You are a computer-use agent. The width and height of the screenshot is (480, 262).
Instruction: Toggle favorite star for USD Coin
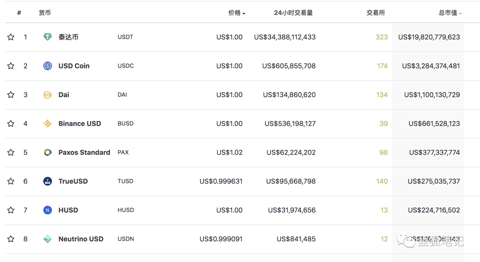tap(11, 66)
